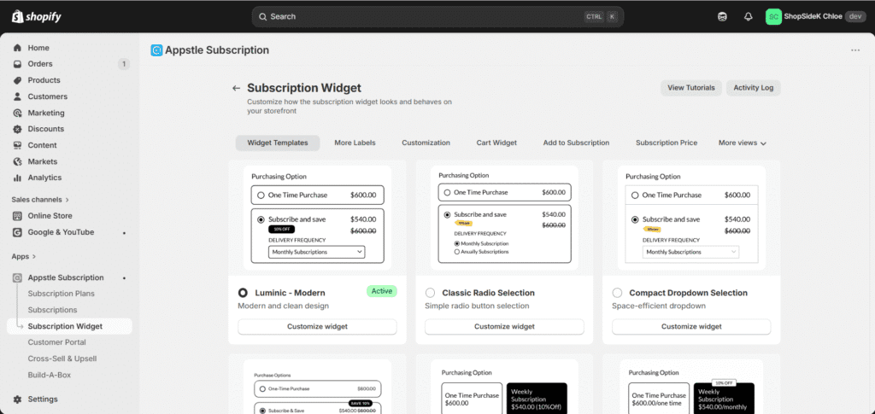Click the search magnifier icon
Screen dimensions: 875x414
pyautogui.click(x=263, y=17)
